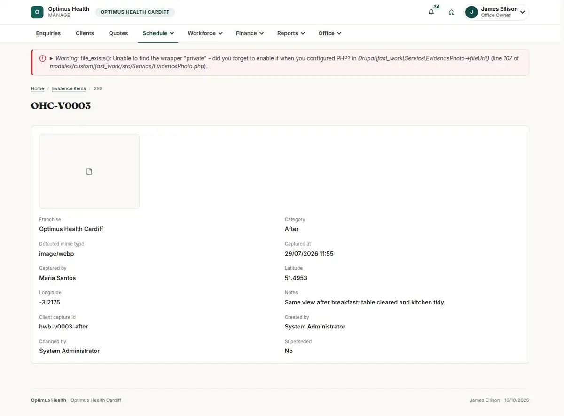Click the evidence photo placeholder thumbnail
The image size is (564, 416).
tap(89, 171)
